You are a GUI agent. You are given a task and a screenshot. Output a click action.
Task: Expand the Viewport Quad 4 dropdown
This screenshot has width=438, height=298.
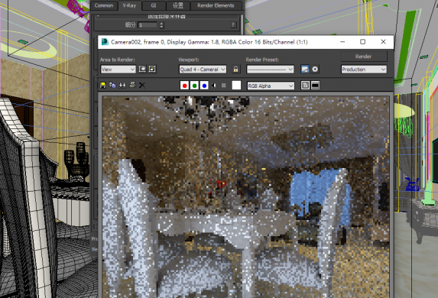click(x=203, y=70)
